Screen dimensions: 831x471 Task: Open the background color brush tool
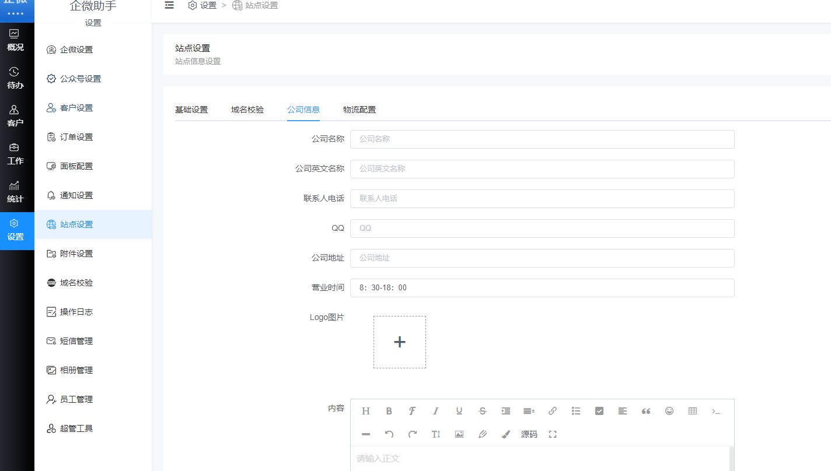506,434
